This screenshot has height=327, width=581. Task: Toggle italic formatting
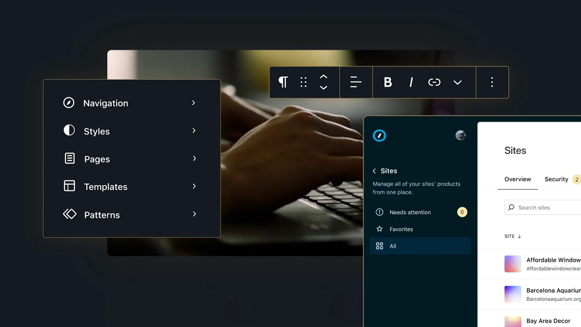click(411, 82)
